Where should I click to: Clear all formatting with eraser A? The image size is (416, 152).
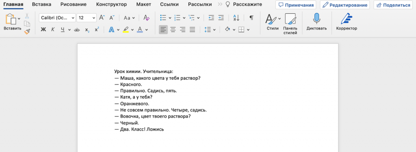pos(146,18)
